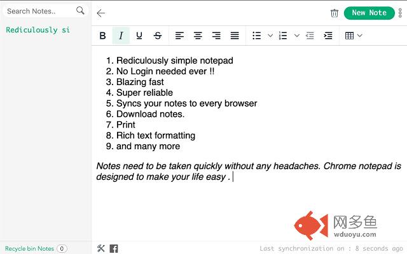Delete note with the trash icon
407x254 pixels.
pos(335,13)
